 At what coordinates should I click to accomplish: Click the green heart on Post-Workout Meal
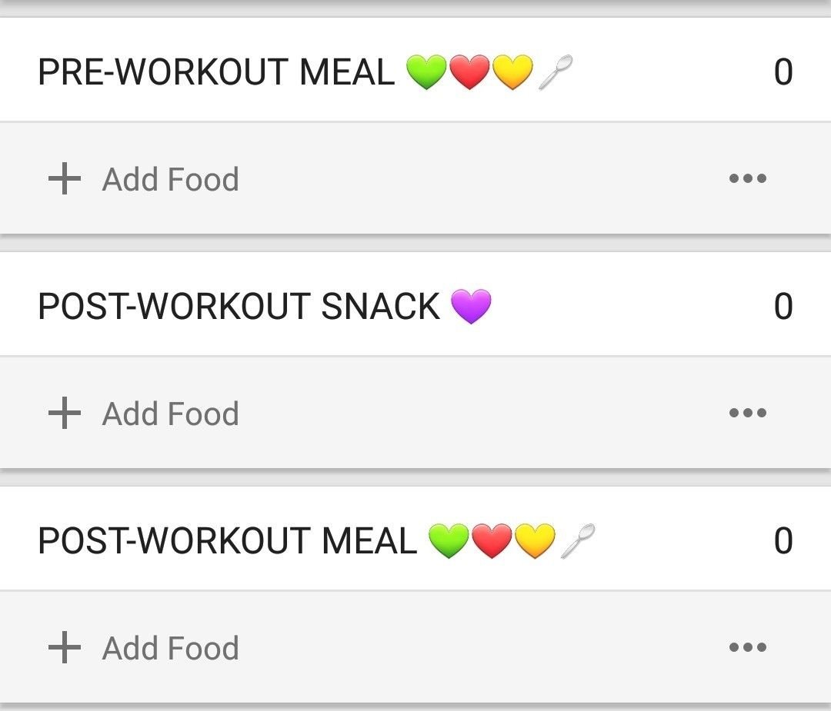[448, 540]
